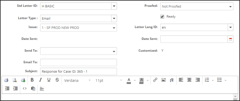Screen dimensions: 240x101
Task: Open the Letter Type combo box arrow
Action: tap(114, 19)
